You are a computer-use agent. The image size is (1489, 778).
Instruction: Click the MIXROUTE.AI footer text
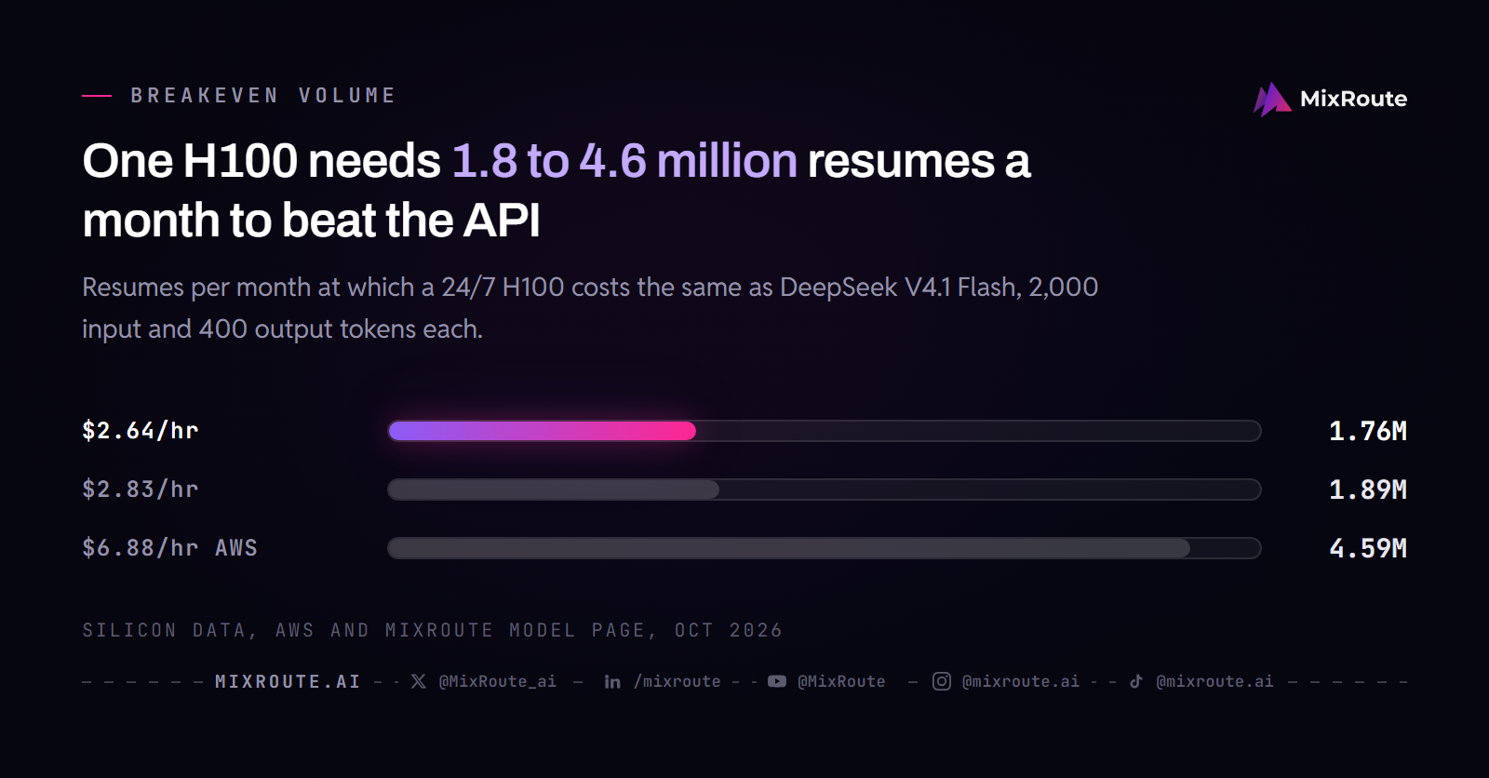tap(288, 681)
